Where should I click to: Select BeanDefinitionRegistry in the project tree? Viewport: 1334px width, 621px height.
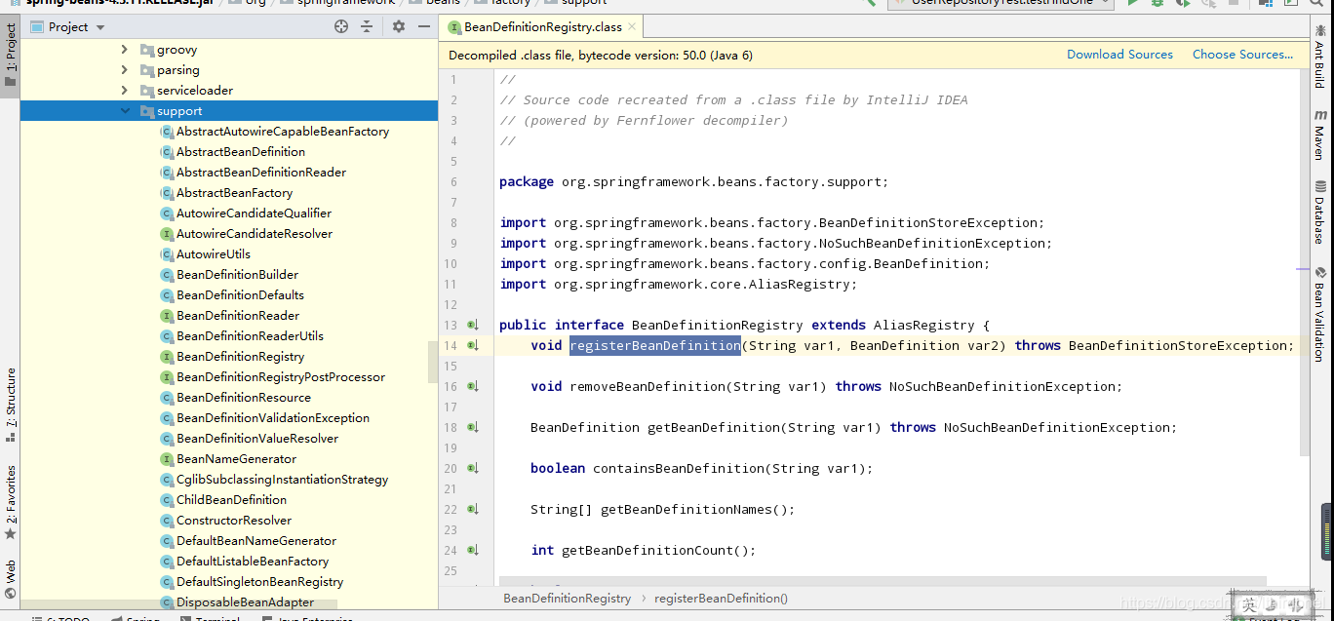240,357
